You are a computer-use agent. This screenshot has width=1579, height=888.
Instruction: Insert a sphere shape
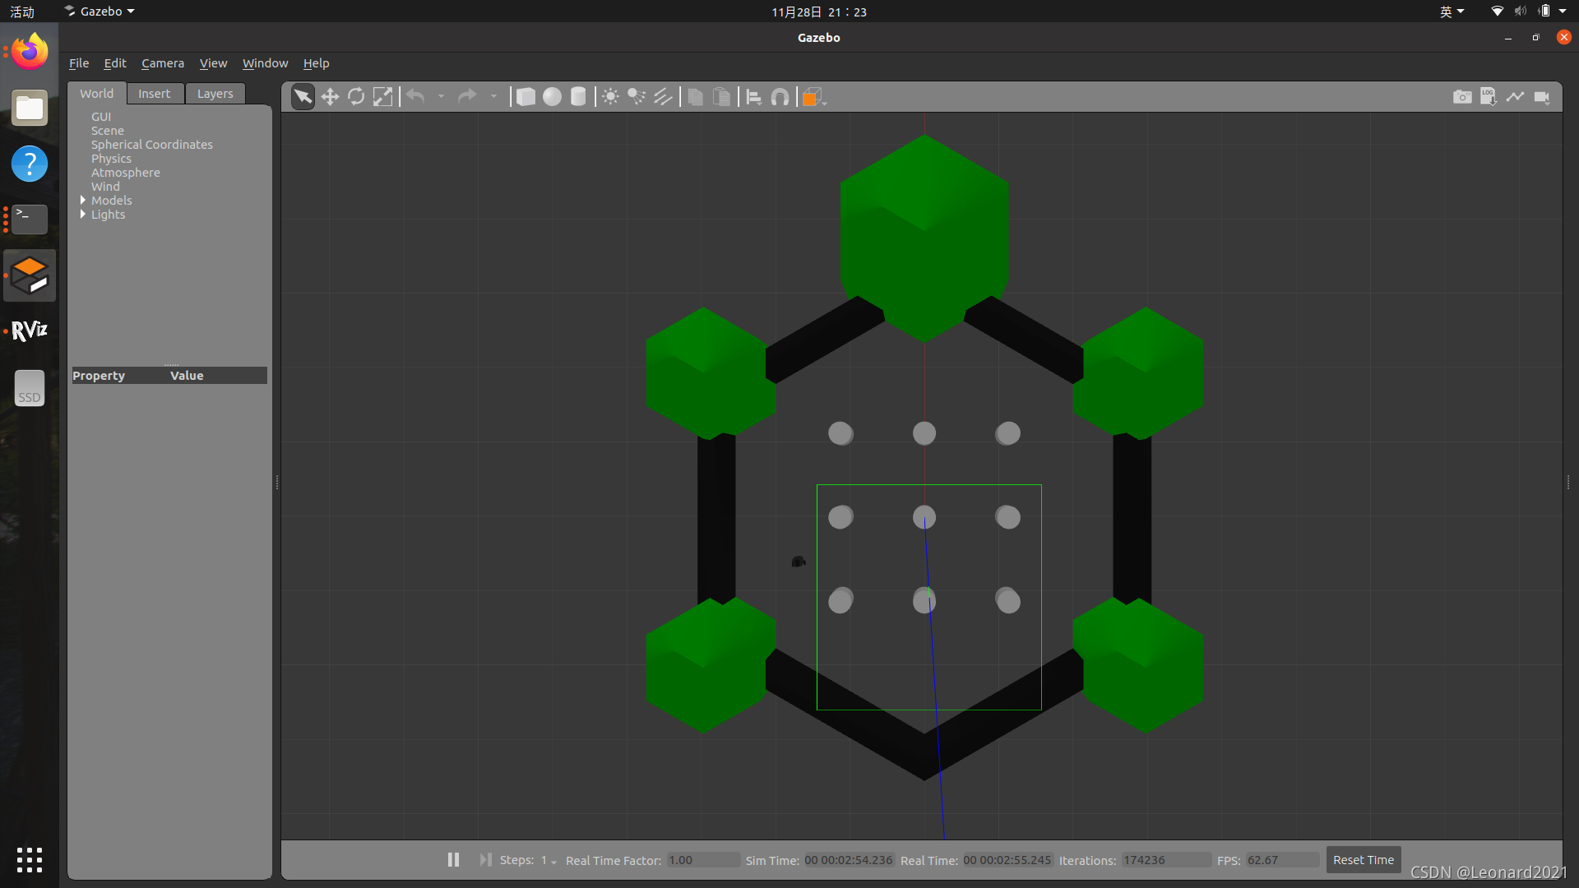[552, 97]
